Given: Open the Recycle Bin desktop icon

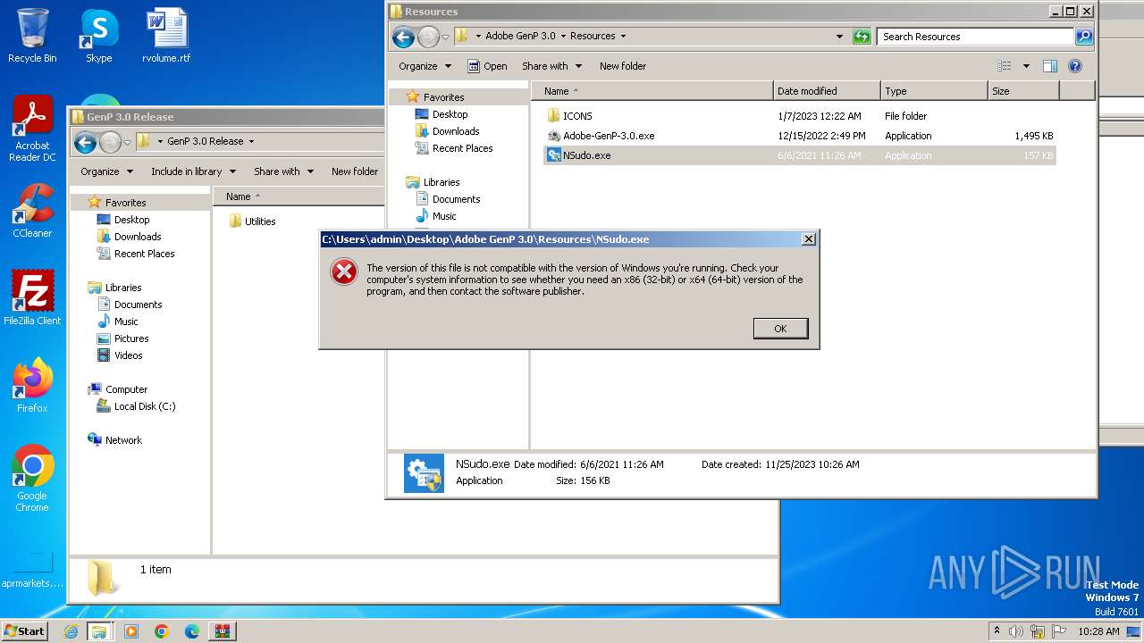Looking at the screenshot, I should [32, 36].
